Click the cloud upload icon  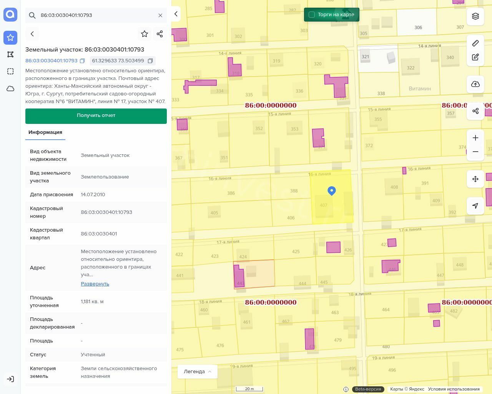tap(475, 84)
